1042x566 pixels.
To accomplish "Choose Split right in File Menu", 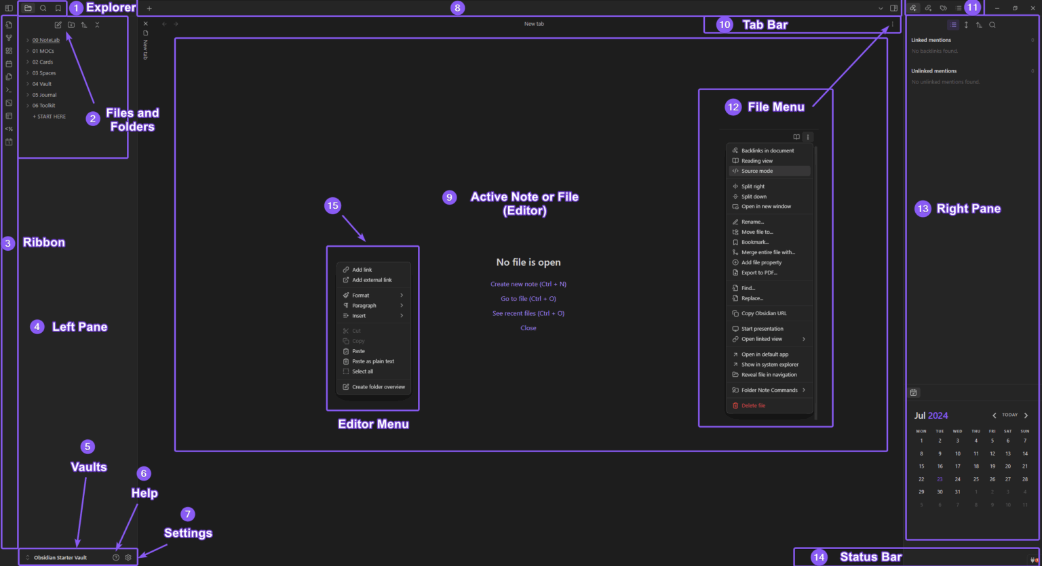I will pos(770,186).
